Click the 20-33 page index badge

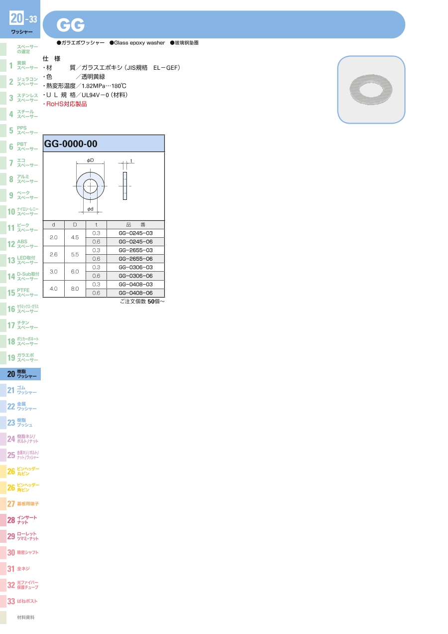click(x=23, y=19)
